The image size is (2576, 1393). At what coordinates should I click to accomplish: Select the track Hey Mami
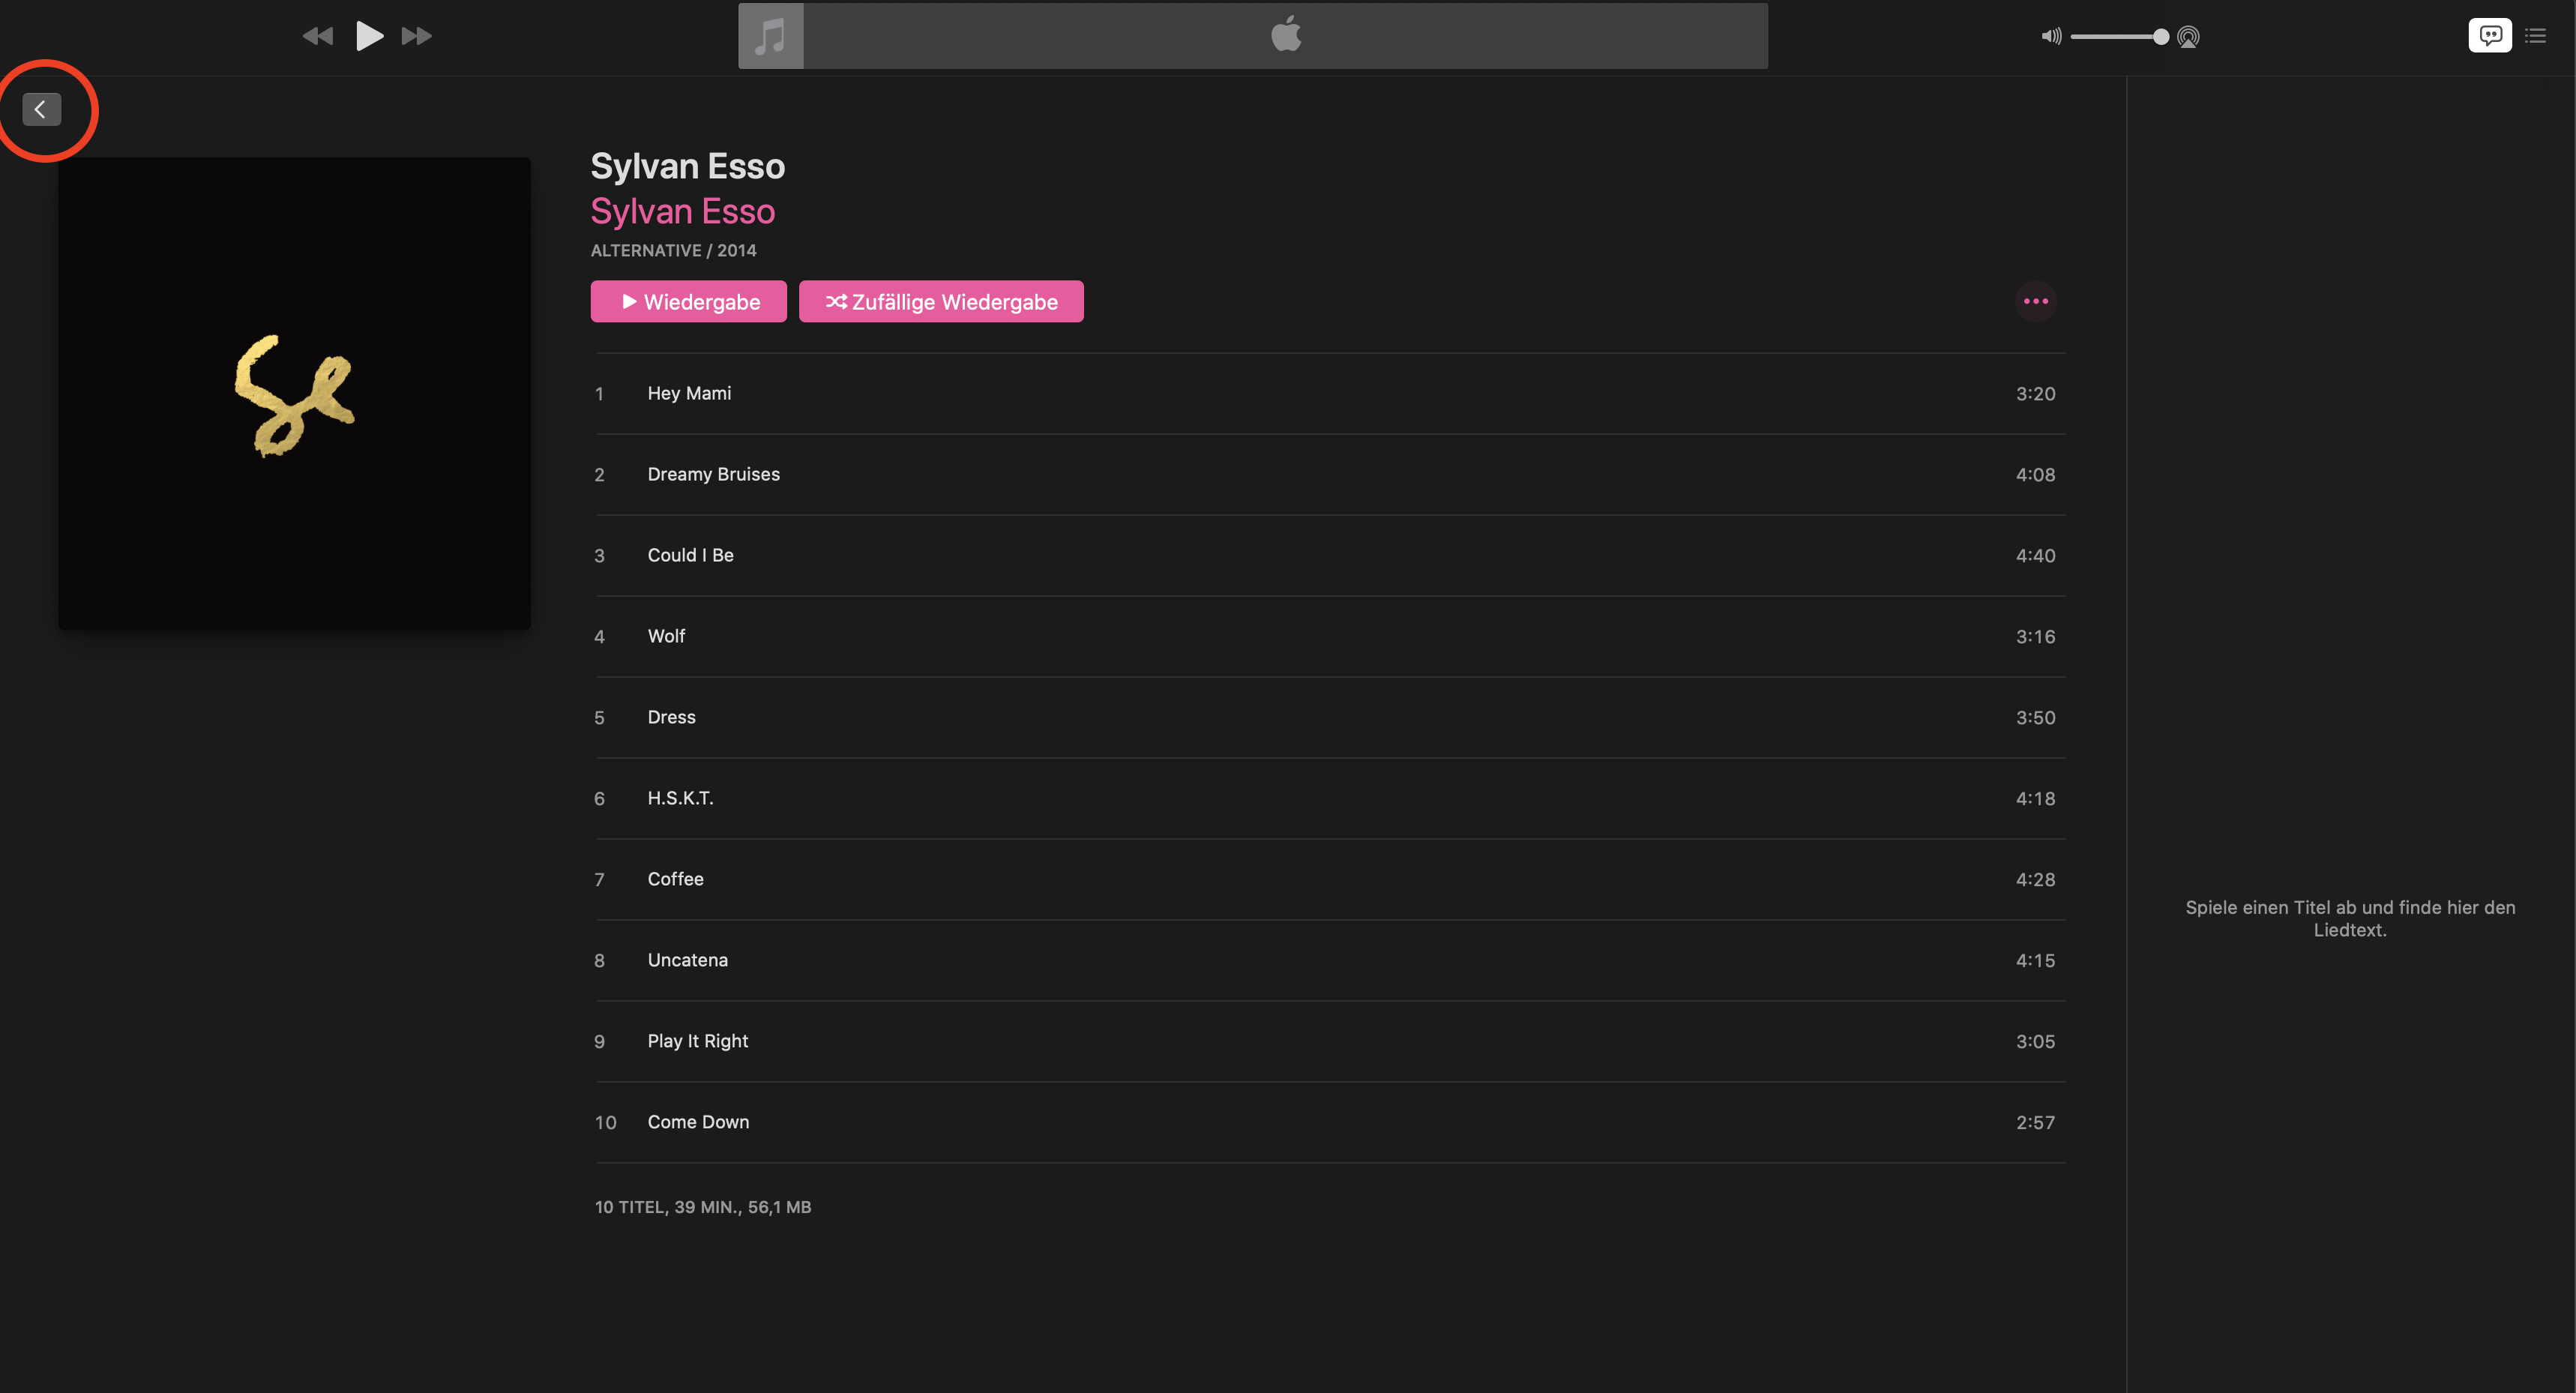click(689, 393)
